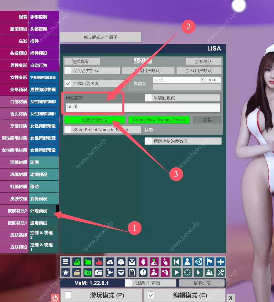
Task: Click the red power icon
Action: (x=55, y=298)
